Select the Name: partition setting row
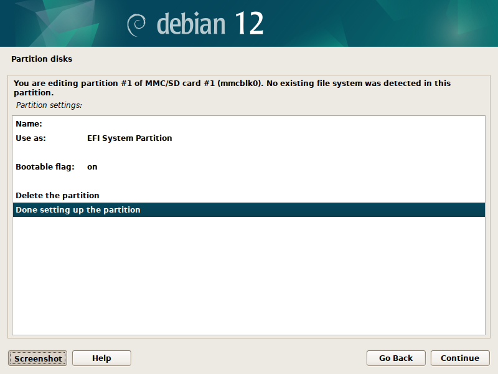Screen dimensions: 498x374 (x=249, y=123)
